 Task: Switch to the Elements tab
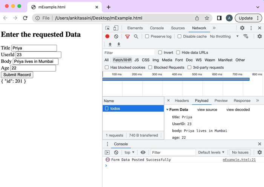pyautogui.click(x=135, y=28)
